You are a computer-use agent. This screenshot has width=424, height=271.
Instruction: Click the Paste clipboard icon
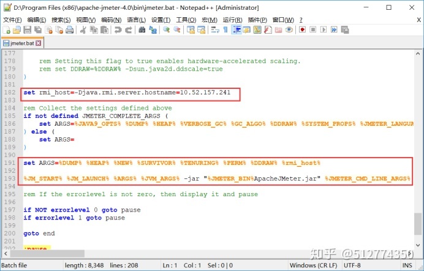pyautogui.click(x=104, y=30)
